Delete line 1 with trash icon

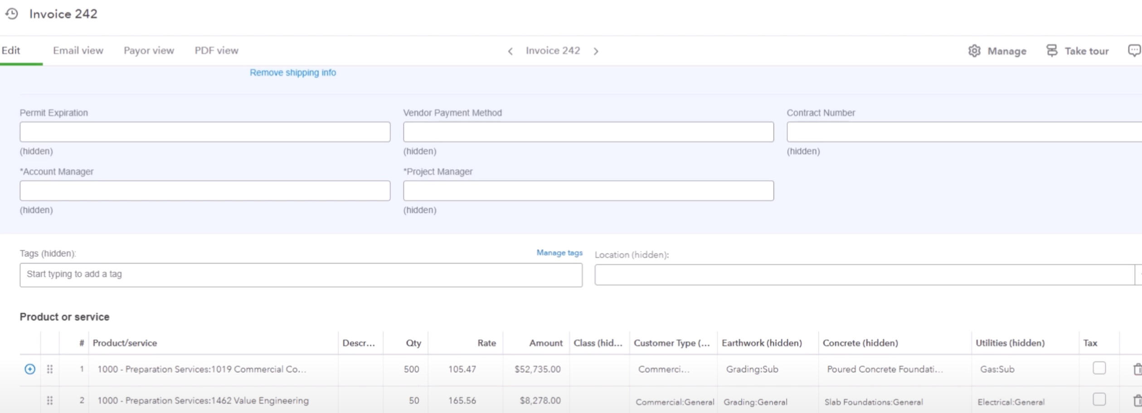point(1137,370)
